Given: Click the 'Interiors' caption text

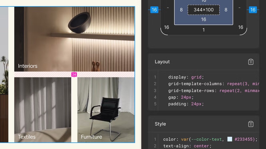Looking at the screenshot, I should 28,66.
